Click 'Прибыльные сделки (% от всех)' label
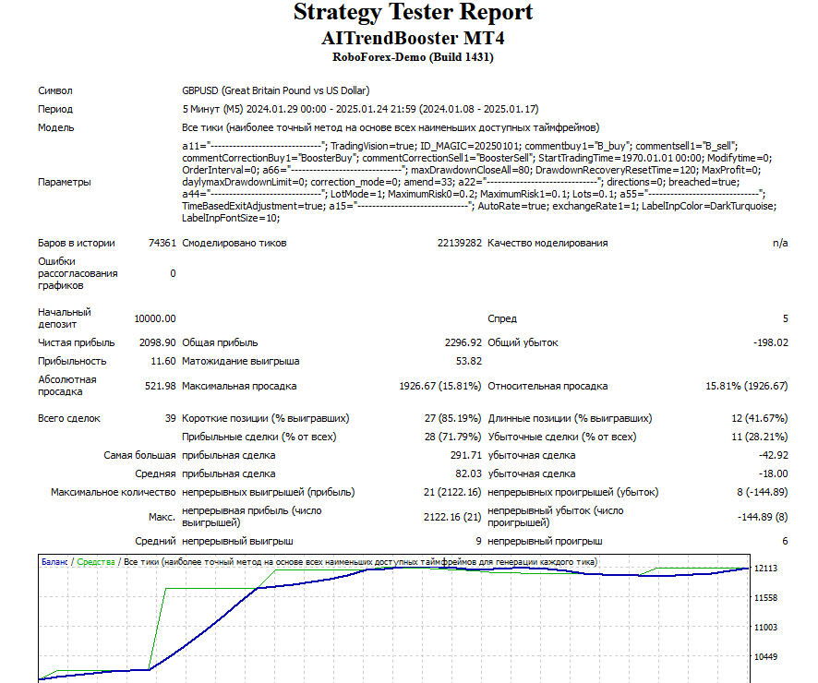818x683 pixels. pyautogui.click(x=259, y=437)
